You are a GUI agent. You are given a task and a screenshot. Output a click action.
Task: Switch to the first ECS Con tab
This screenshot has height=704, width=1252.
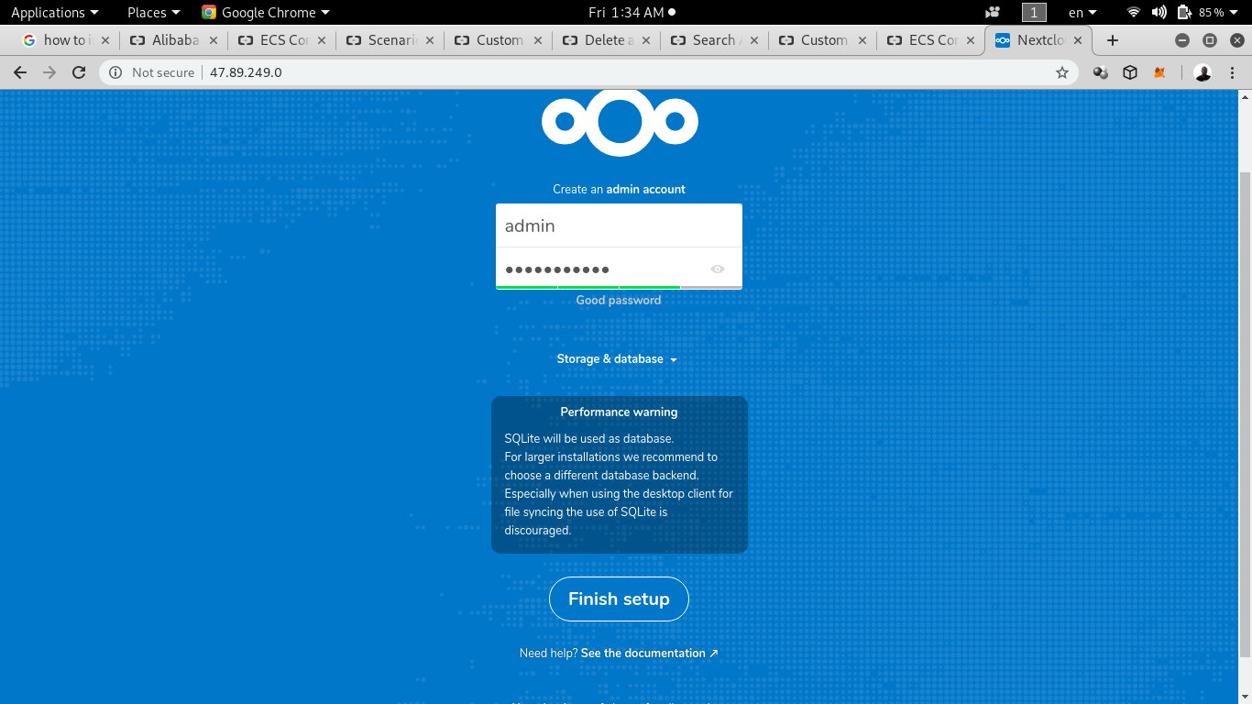tap(281, 40)
